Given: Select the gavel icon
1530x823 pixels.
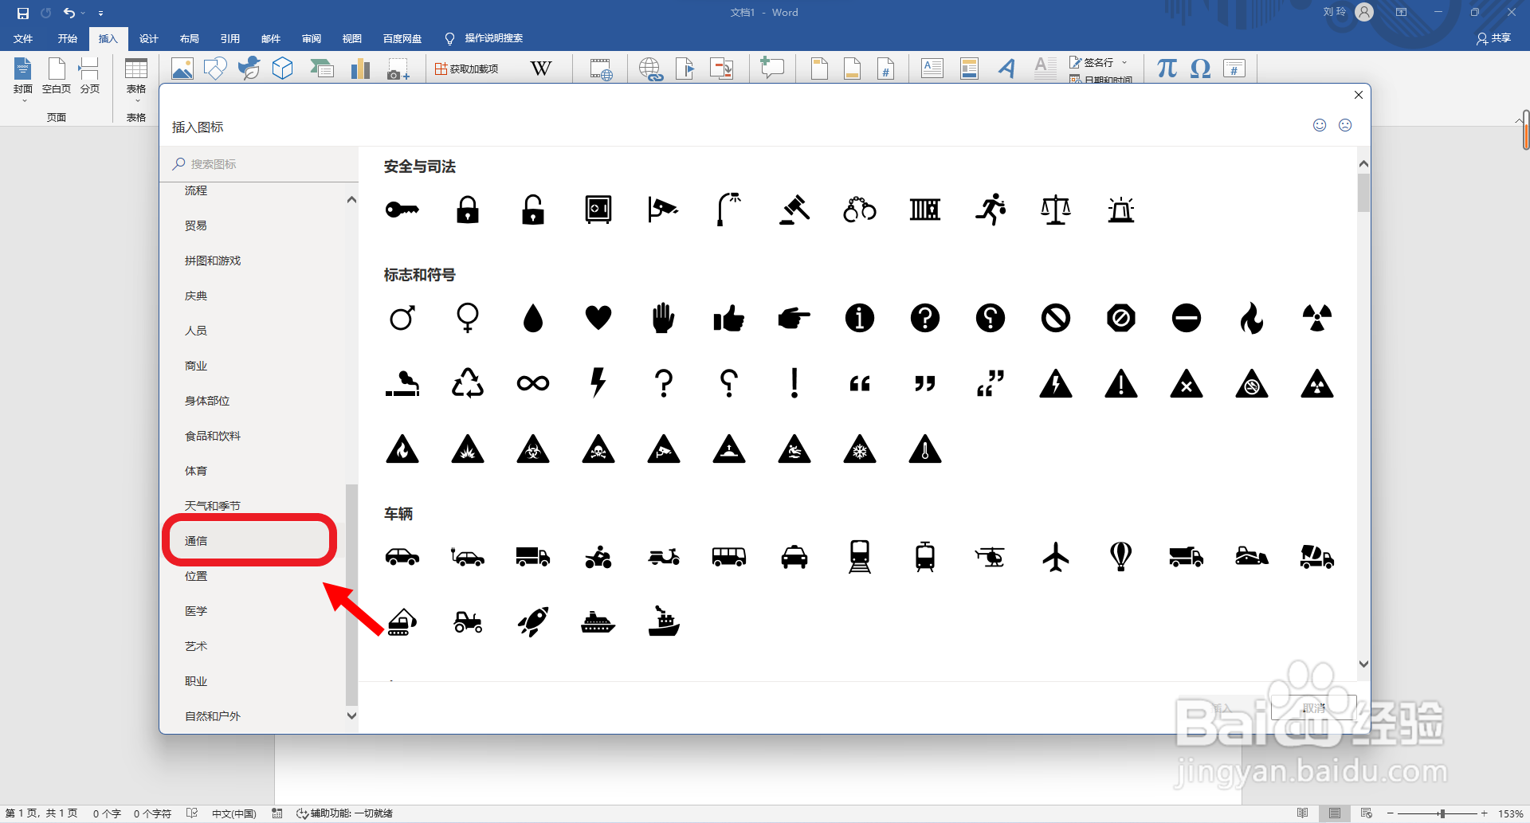Looking at the screenshot, I should (794, 210).
